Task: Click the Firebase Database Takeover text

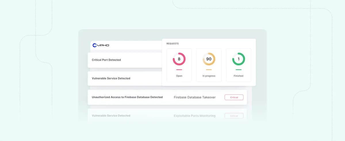Action: (x=195, y=97)
